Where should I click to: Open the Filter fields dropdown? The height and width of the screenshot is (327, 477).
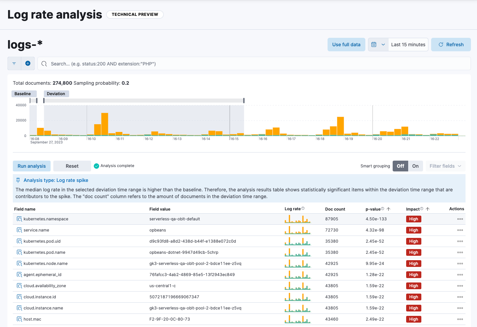pyautogui.click(x=445, y=166)
